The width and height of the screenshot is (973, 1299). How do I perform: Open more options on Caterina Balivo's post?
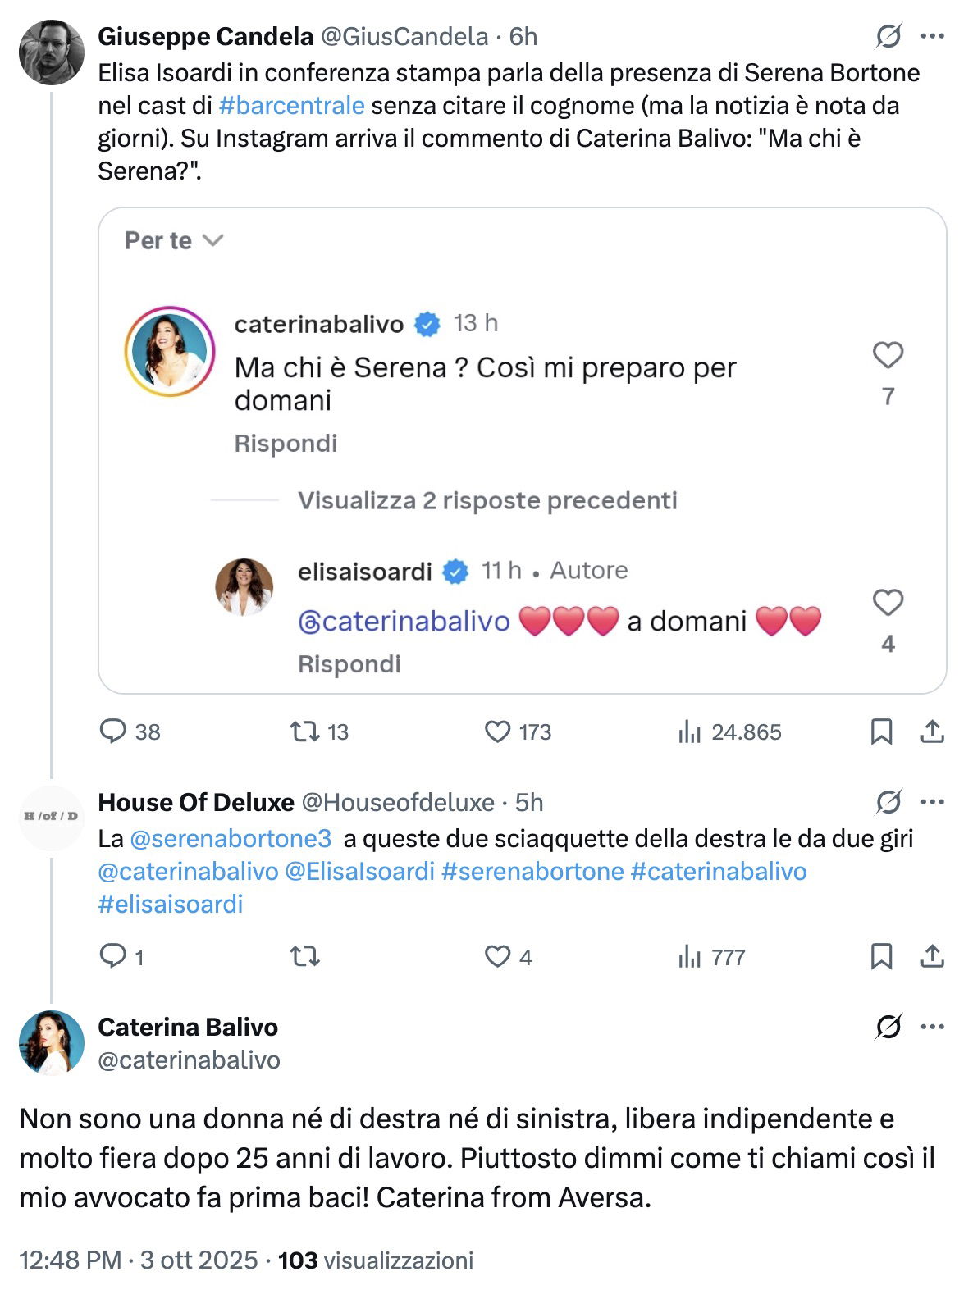933,1027
